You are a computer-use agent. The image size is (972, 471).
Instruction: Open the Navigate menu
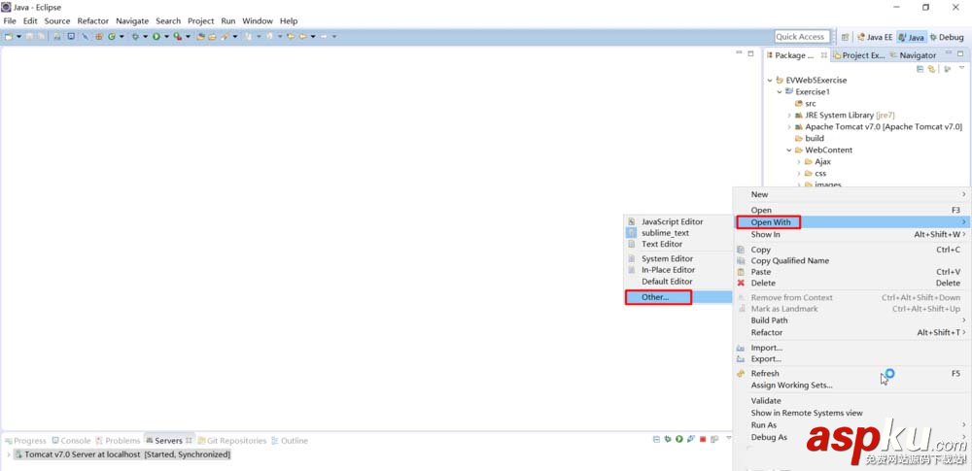click(132, 21)
